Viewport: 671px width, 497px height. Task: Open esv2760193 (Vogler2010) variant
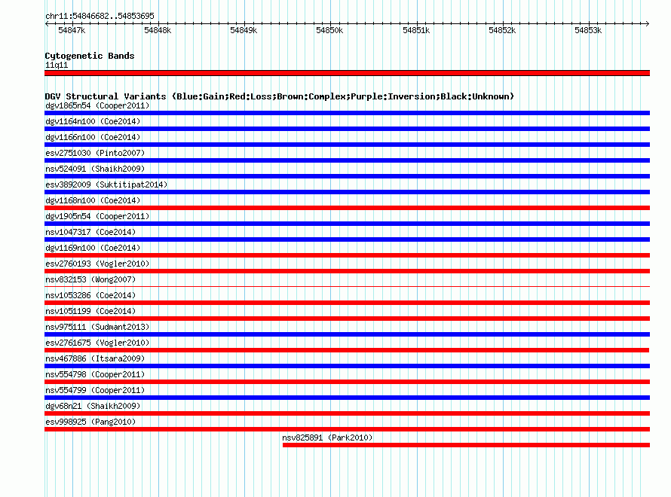tap(97, 264)
